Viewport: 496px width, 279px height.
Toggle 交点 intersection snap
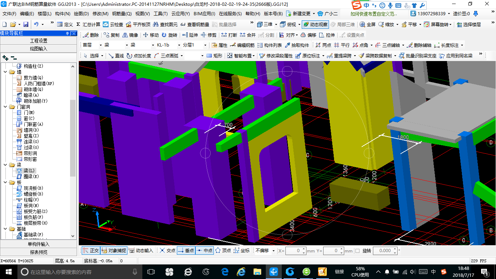coord(167,251)
